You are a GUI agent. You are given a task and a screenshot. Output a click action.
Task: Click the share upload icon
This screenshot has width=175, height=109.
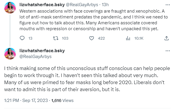coord(166,38)
